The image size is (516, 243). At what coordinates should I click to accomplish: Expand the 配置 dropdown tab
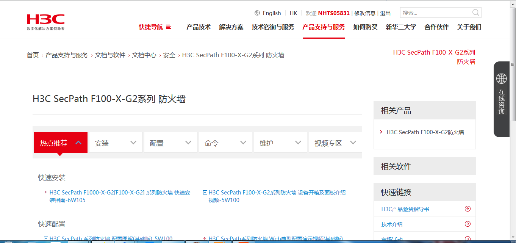(170, 143)
